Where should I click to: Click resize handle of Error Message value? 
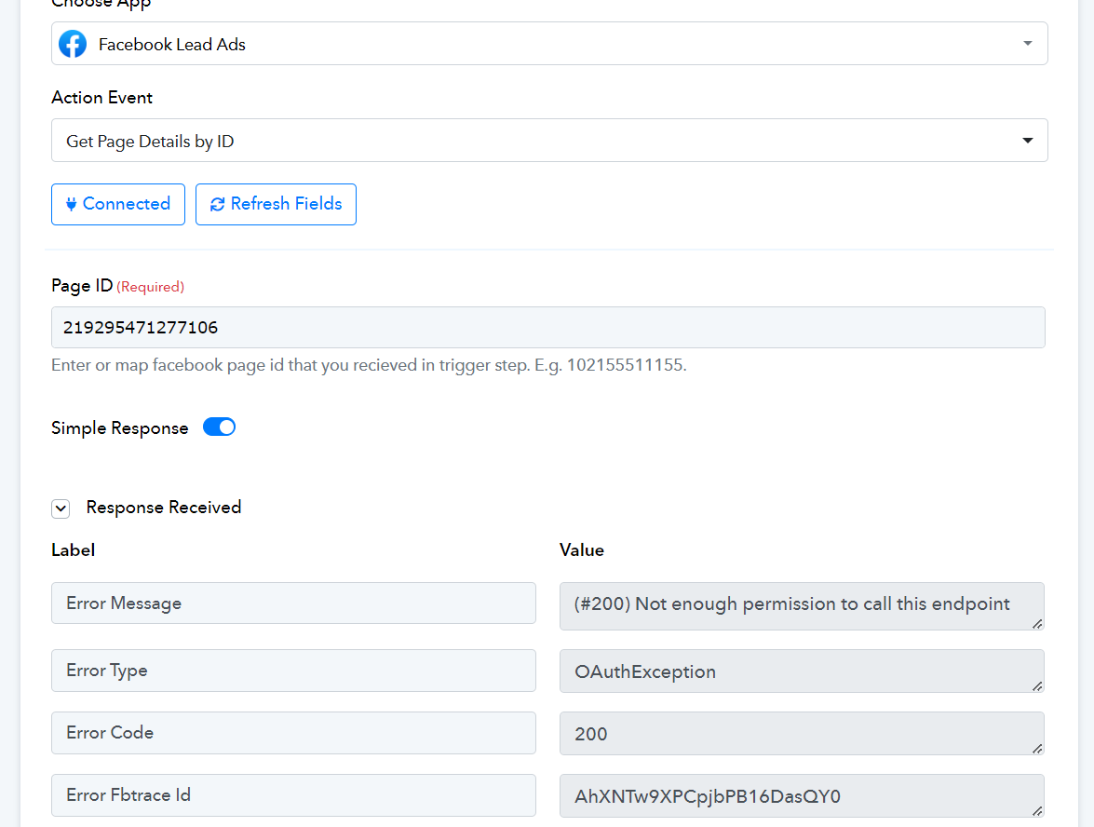(x=1037, y=623)
